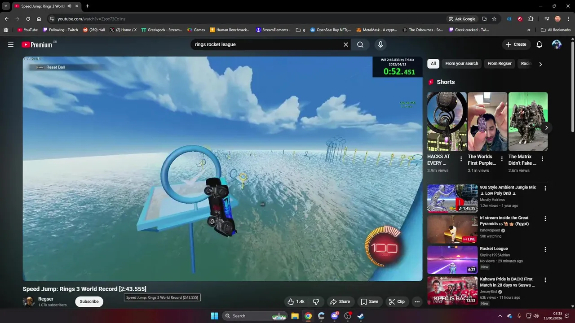Image resolution: width=575 pixels, height=323 pixels.
Task: Open the Regser channel name link
Action: coord(46,299)
